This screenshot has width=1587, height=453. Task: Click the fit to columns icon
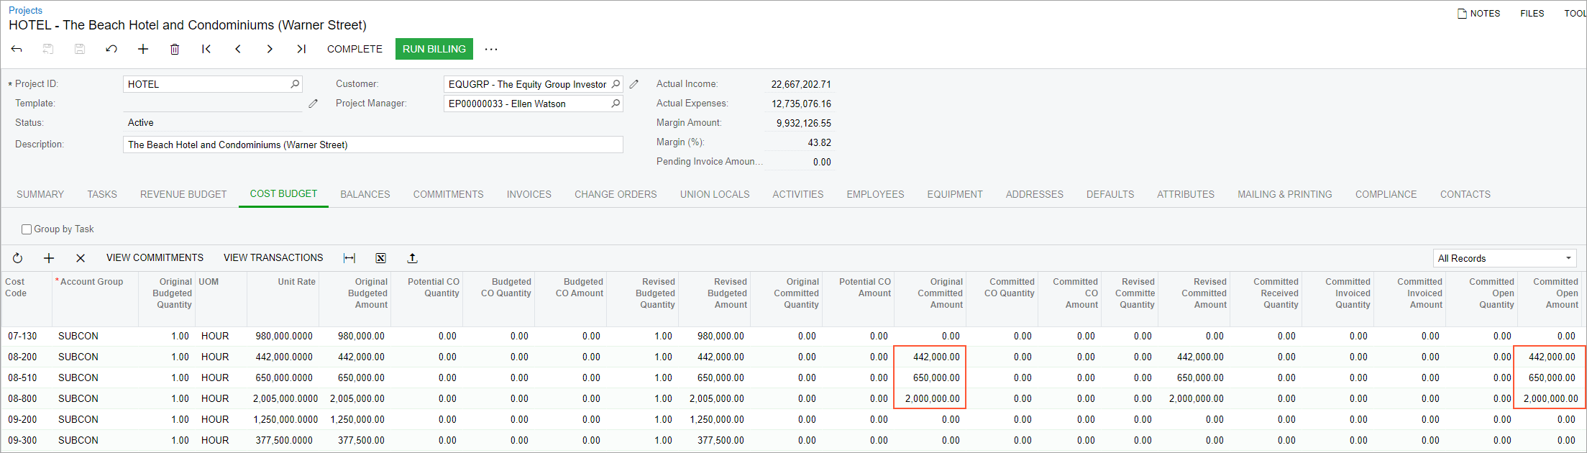click(x=349, y=258)
